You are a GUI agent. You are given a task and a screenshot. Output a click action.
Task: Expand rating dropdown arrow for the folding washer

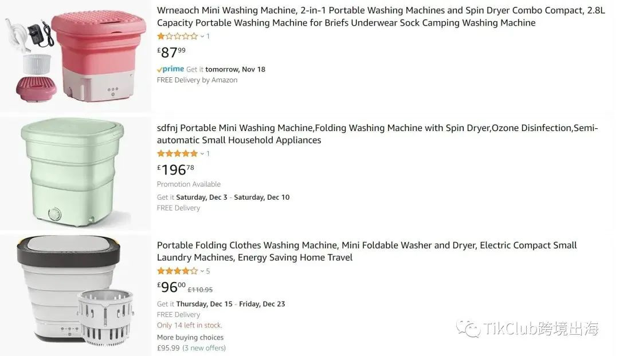point(202,271)
